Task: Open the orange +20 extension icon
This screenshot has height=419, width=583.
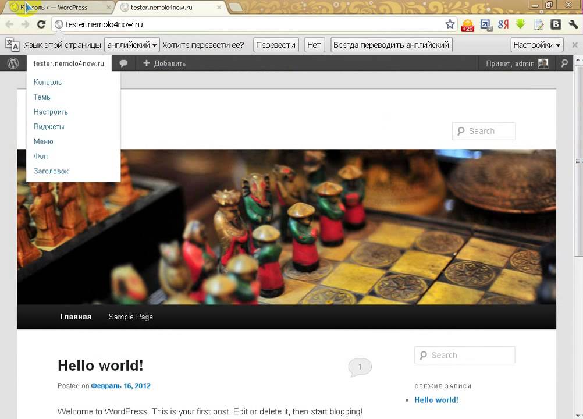Action: coord(467,25)
